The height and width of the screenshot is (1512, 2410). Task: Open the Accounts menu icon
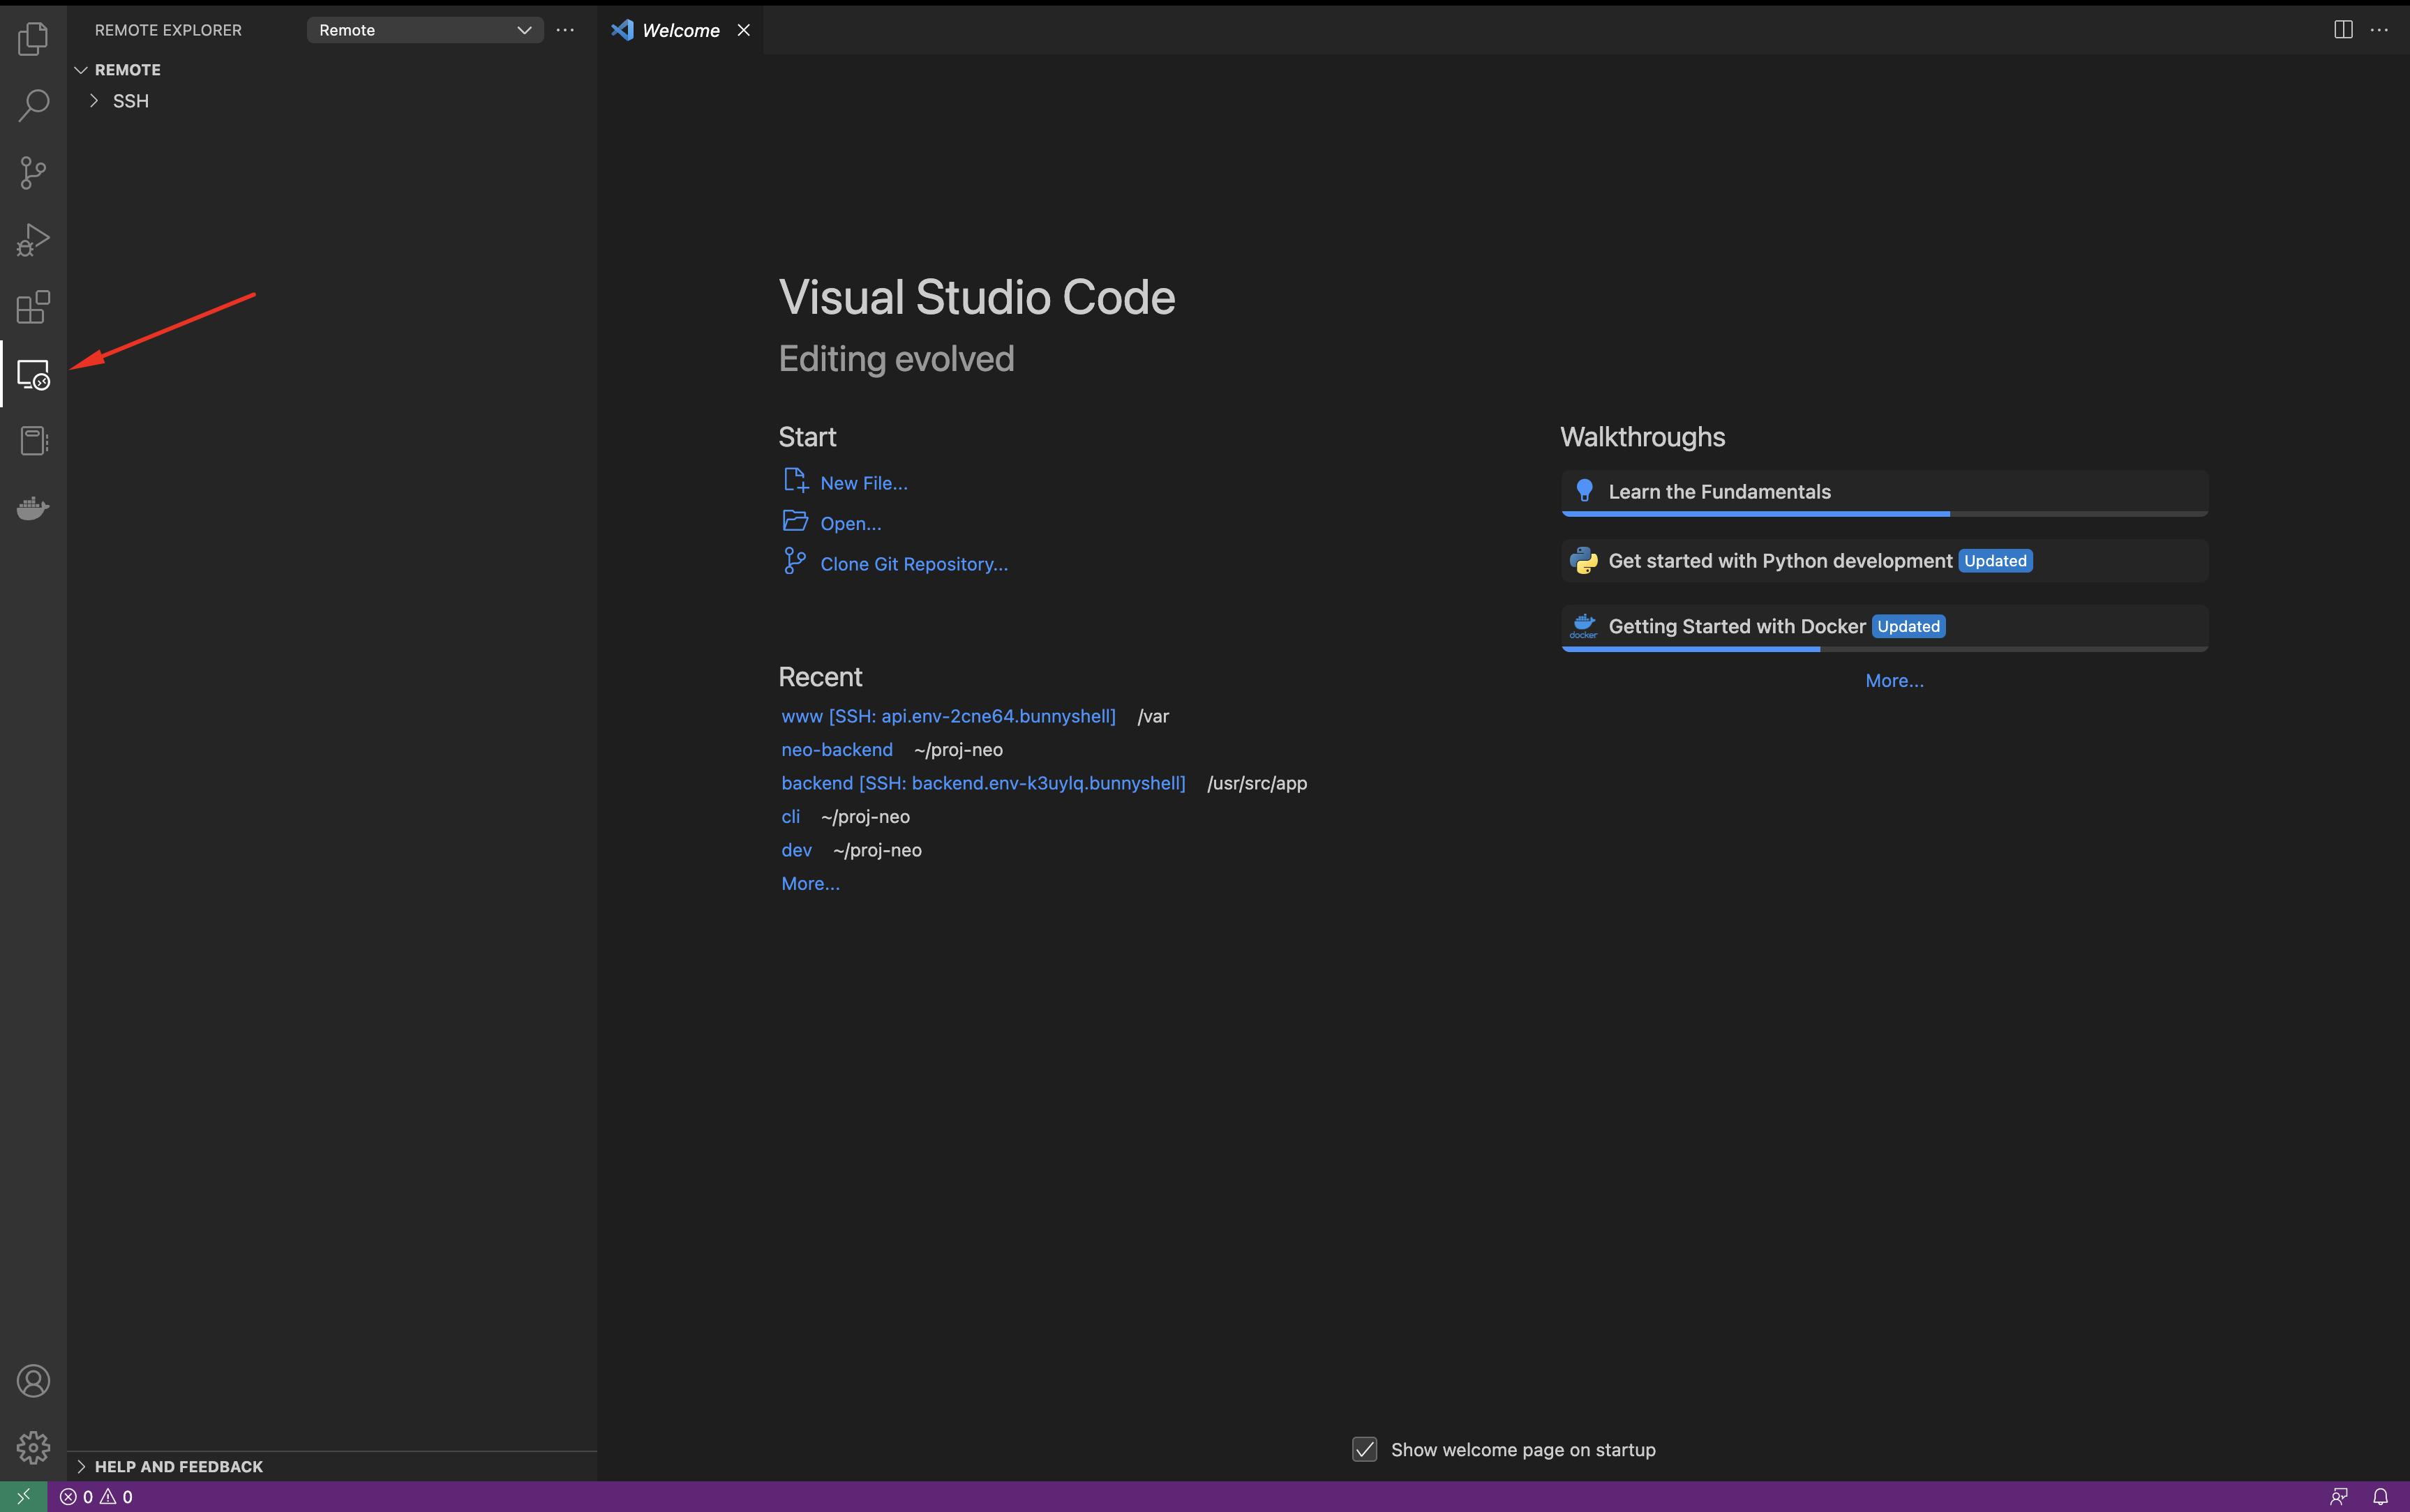tap(33, 1381)
